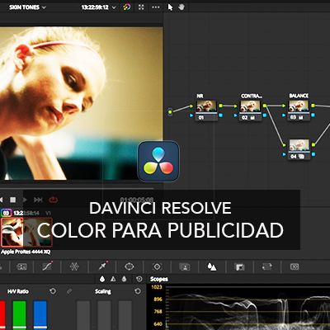Click the V1 track label
Viewport: 330px width, 330px height.
pyautogui.click(x=48, y=213)
